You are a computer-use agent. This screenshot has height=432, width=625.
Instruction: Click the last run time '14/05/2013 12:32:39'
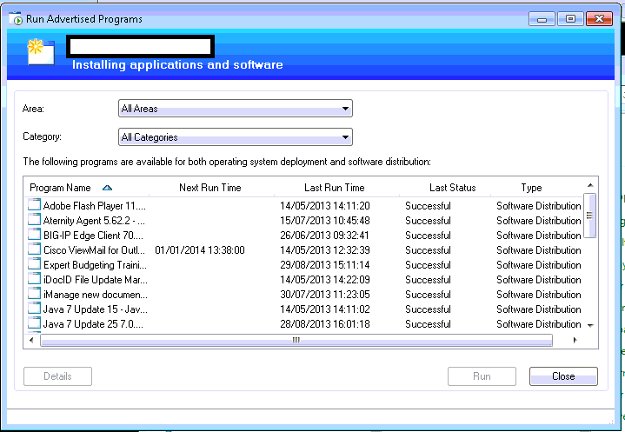point(325,249)
